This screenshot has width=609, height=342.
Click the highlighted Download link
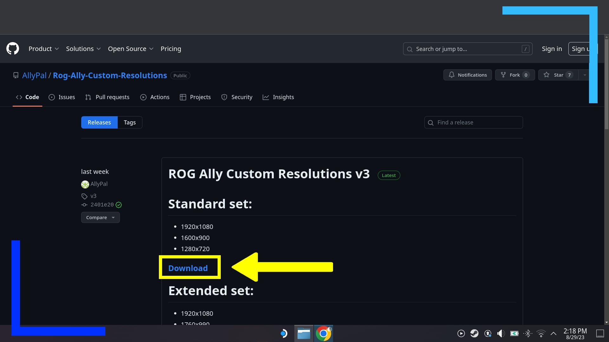[188, 268]
